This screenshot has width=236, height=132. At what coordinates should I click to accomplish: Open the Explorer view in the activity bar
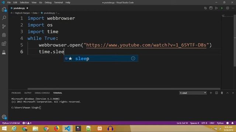click(4, 9)
